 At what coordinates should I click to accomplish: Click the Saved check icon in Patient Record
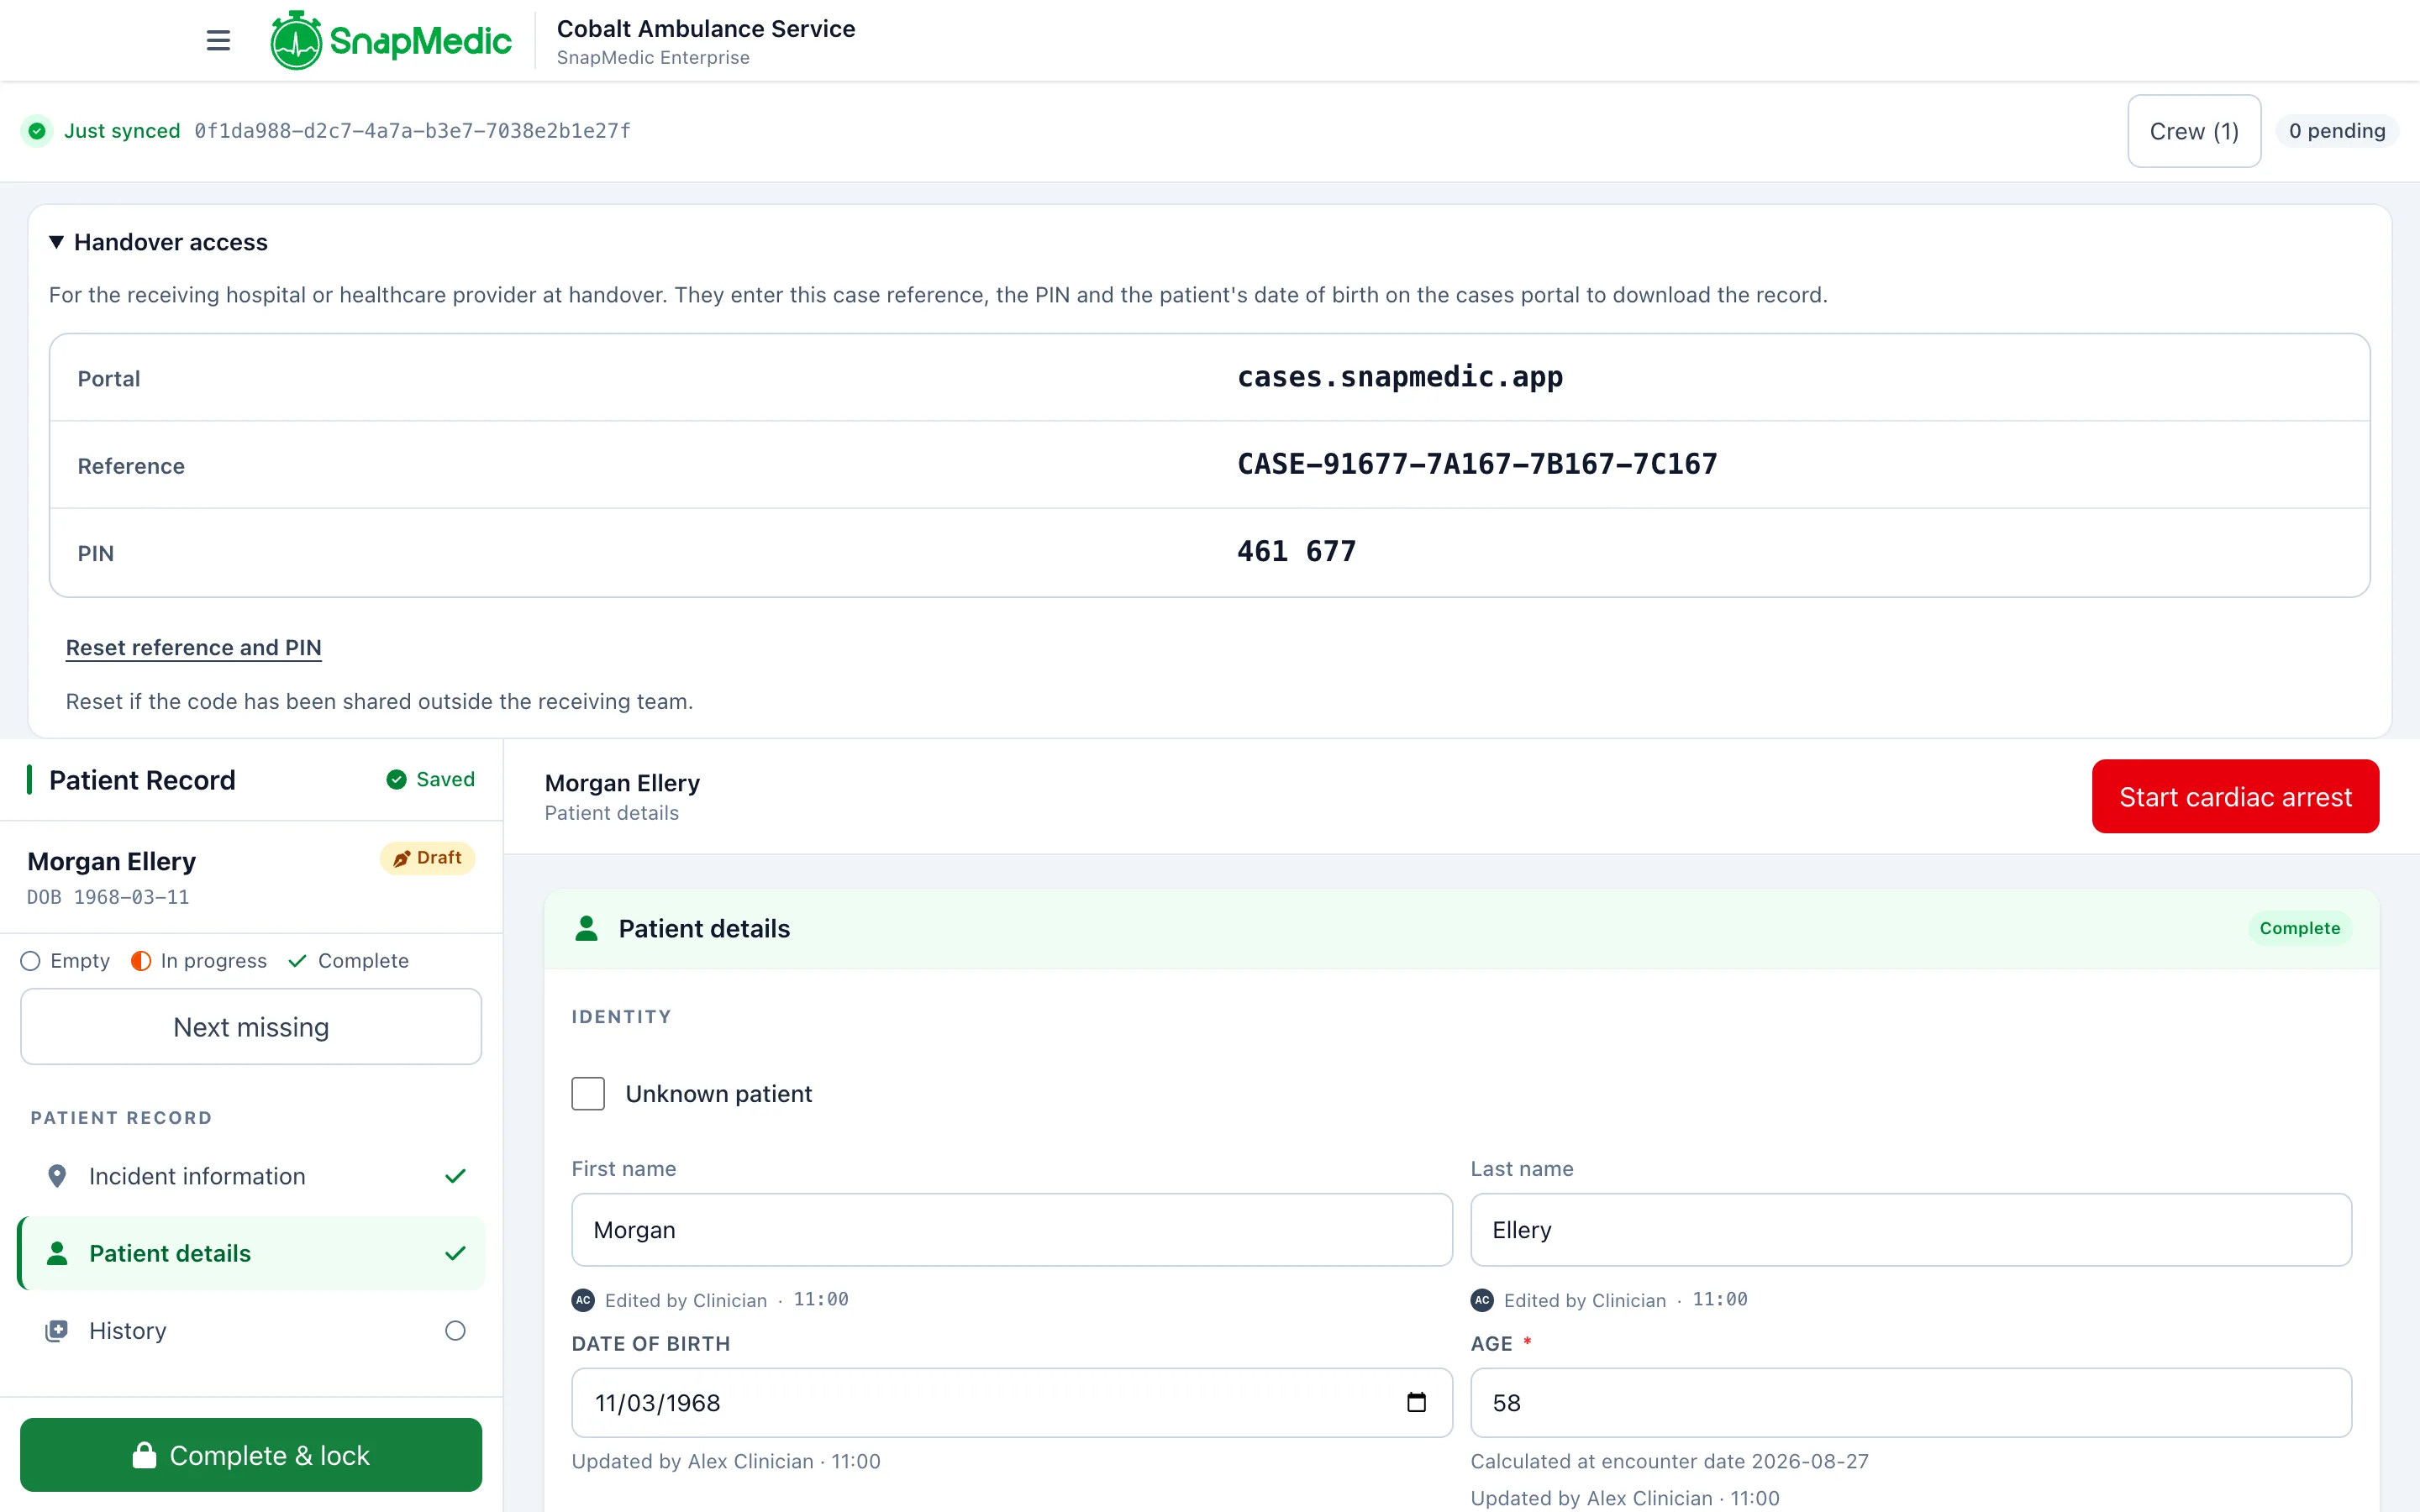[x=397, y=780]
